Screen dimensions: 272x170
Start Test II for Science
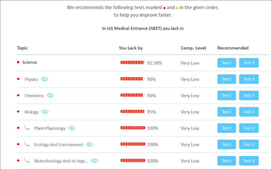[x=249, y=63]
